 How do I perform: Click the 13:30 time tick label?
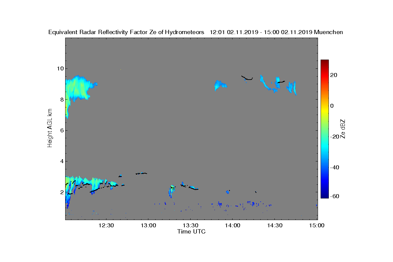point(190,226)
